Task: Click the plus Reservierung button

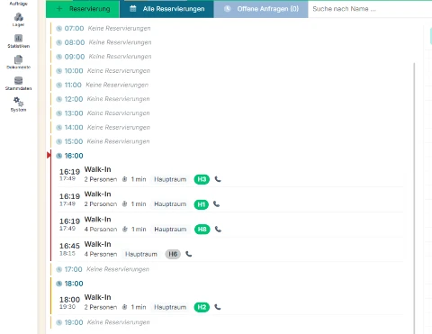Action: 83,9
